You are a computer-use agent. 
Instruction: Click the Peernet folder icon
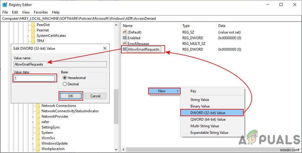point(33,30)
